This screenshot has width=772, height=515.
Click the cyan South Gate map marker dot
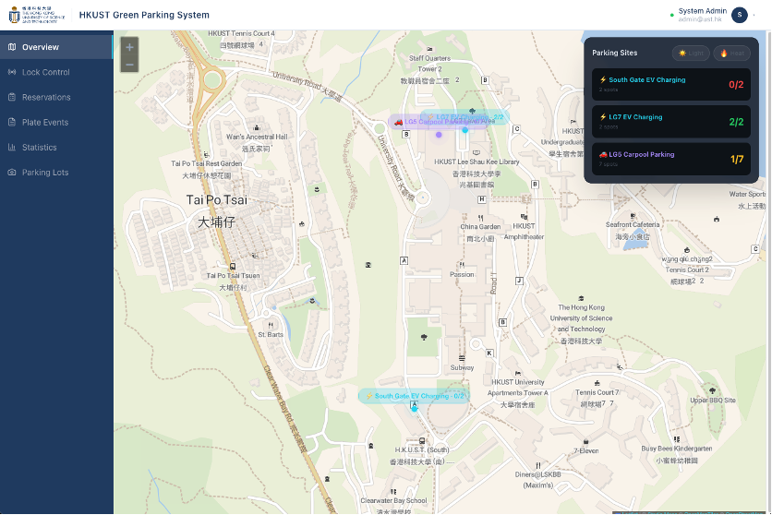tap(414, 409)
